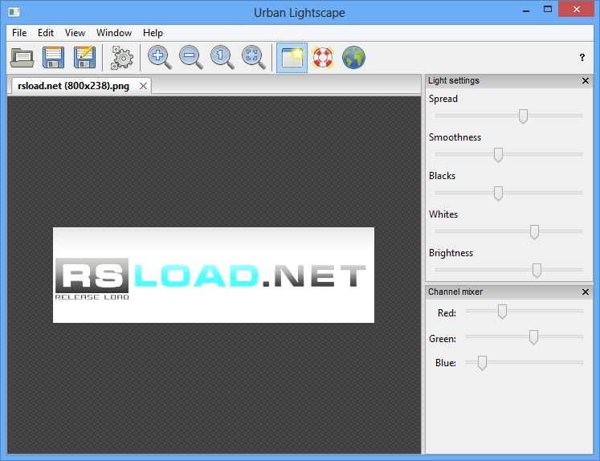Zoom out with the minus magnifier
This screenshot has height=461, width=600.
point(191,58)
